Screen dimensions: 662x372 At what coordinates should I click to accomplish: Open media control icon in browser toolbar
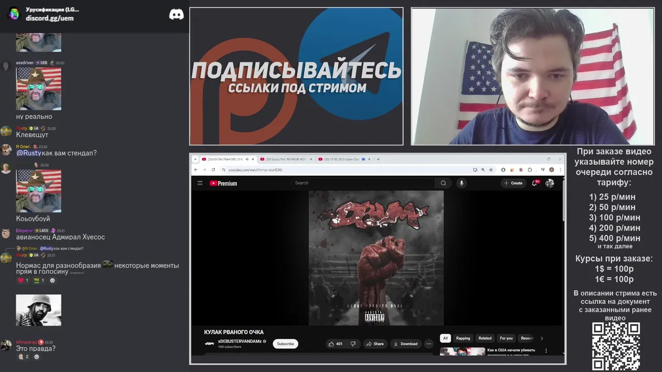point(543,169)
